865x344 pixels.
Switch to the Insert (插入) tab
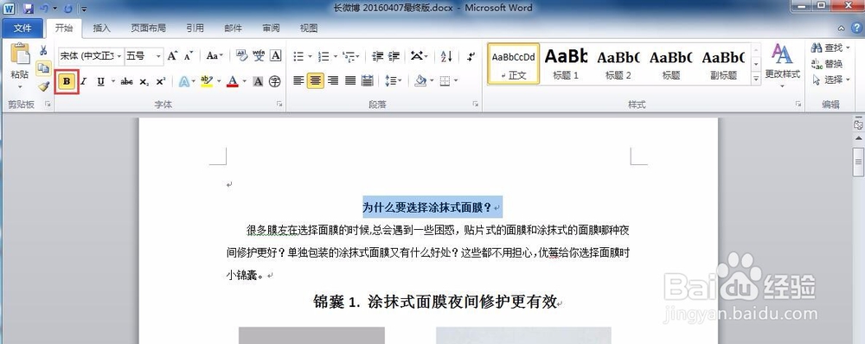(101, 29)
